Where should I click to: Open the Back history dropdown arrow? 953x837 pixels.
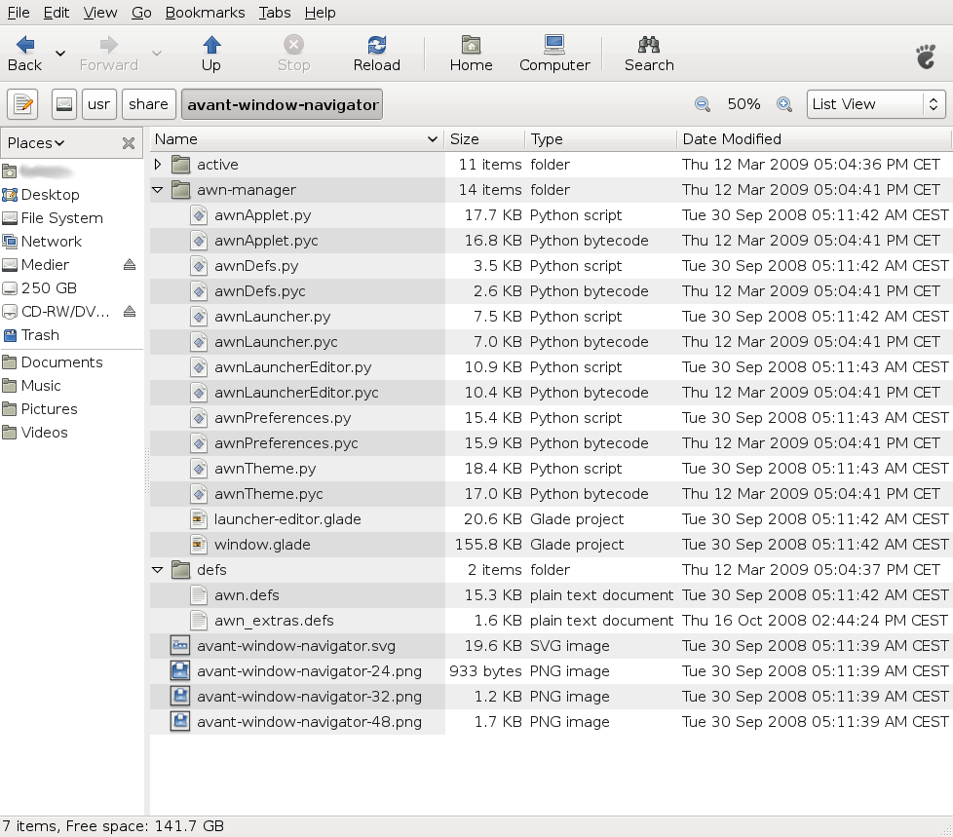click(x=60, y=54)
